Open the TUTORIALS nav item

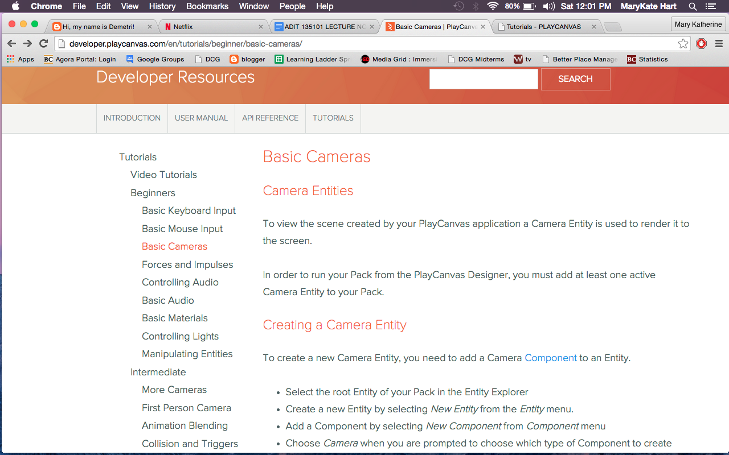coord(333,118)
